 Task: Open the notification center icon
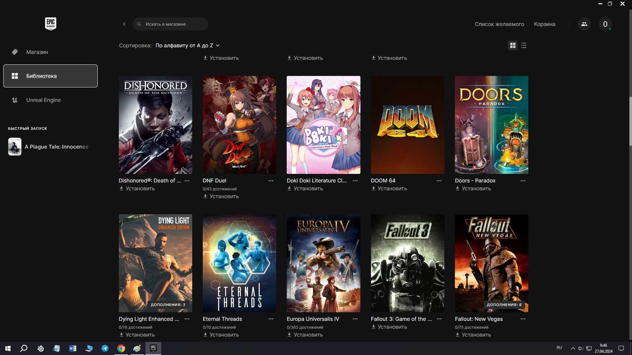pos(621,348)
